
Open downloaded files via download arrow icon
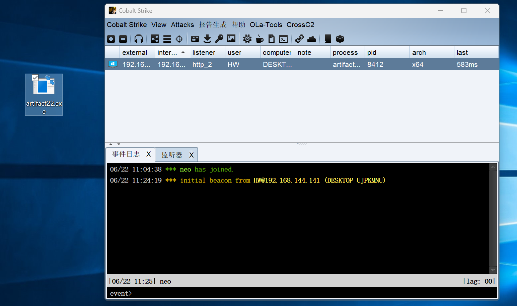tap(207, 39)
